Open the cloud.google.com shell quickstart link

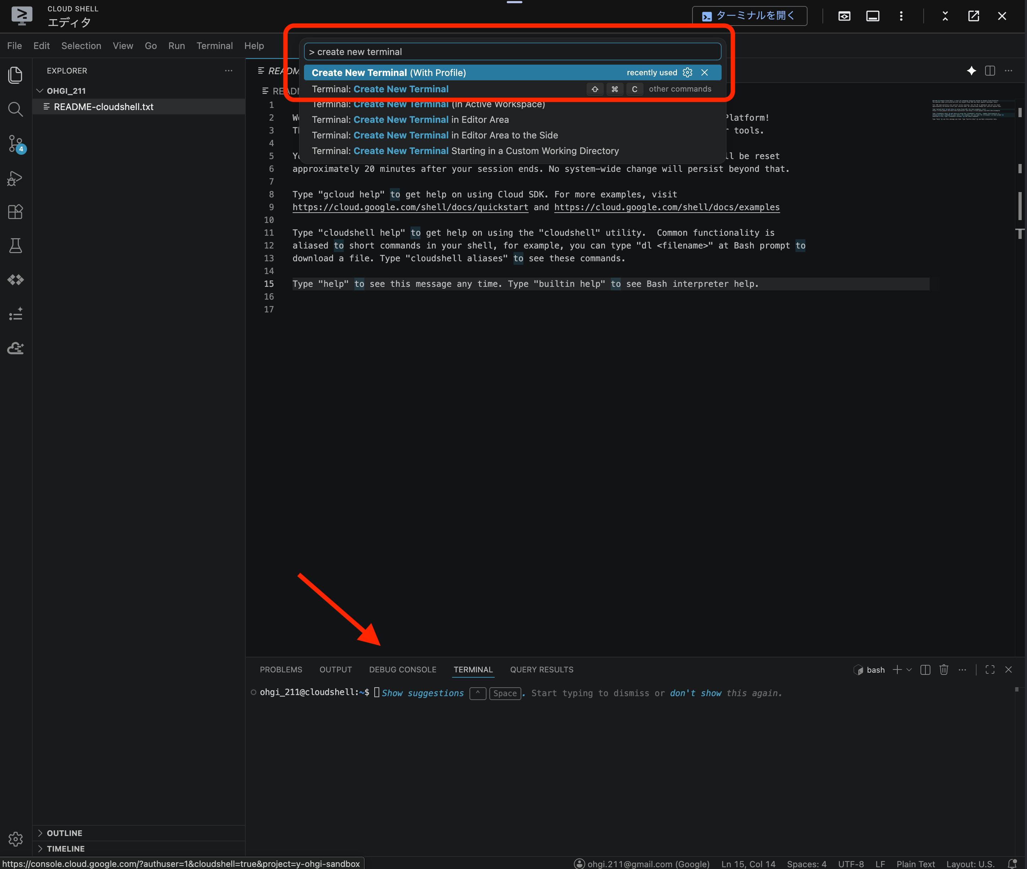point(410,207)
